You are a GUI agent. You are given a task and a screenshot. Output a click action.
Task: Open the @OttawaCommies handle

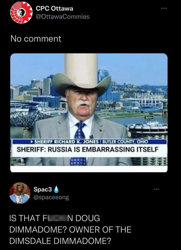(x=63, y=17)
